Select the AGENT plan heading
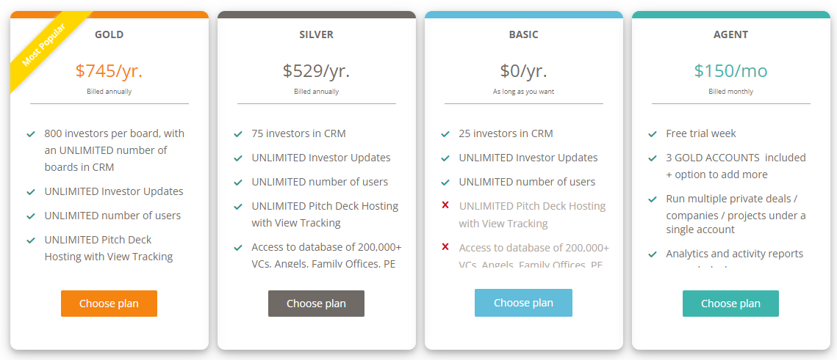Image resolution: width=837 pixels, height=360 pixels. 730,34
